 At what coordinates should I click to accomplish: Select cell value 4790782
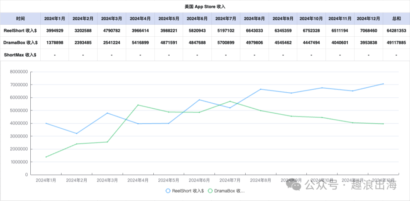pyautogui.click(x=112, y=31)
